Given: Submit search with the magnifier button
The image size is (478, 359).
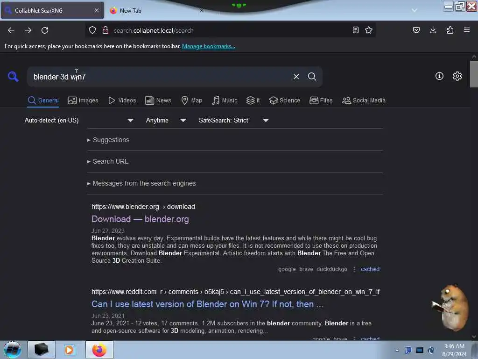Looking at the screenshot, I should click(312, 77).
